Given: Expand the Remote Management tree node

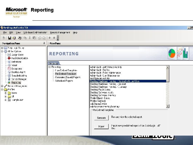Looking at the screenshot, I should pos(2,86).
